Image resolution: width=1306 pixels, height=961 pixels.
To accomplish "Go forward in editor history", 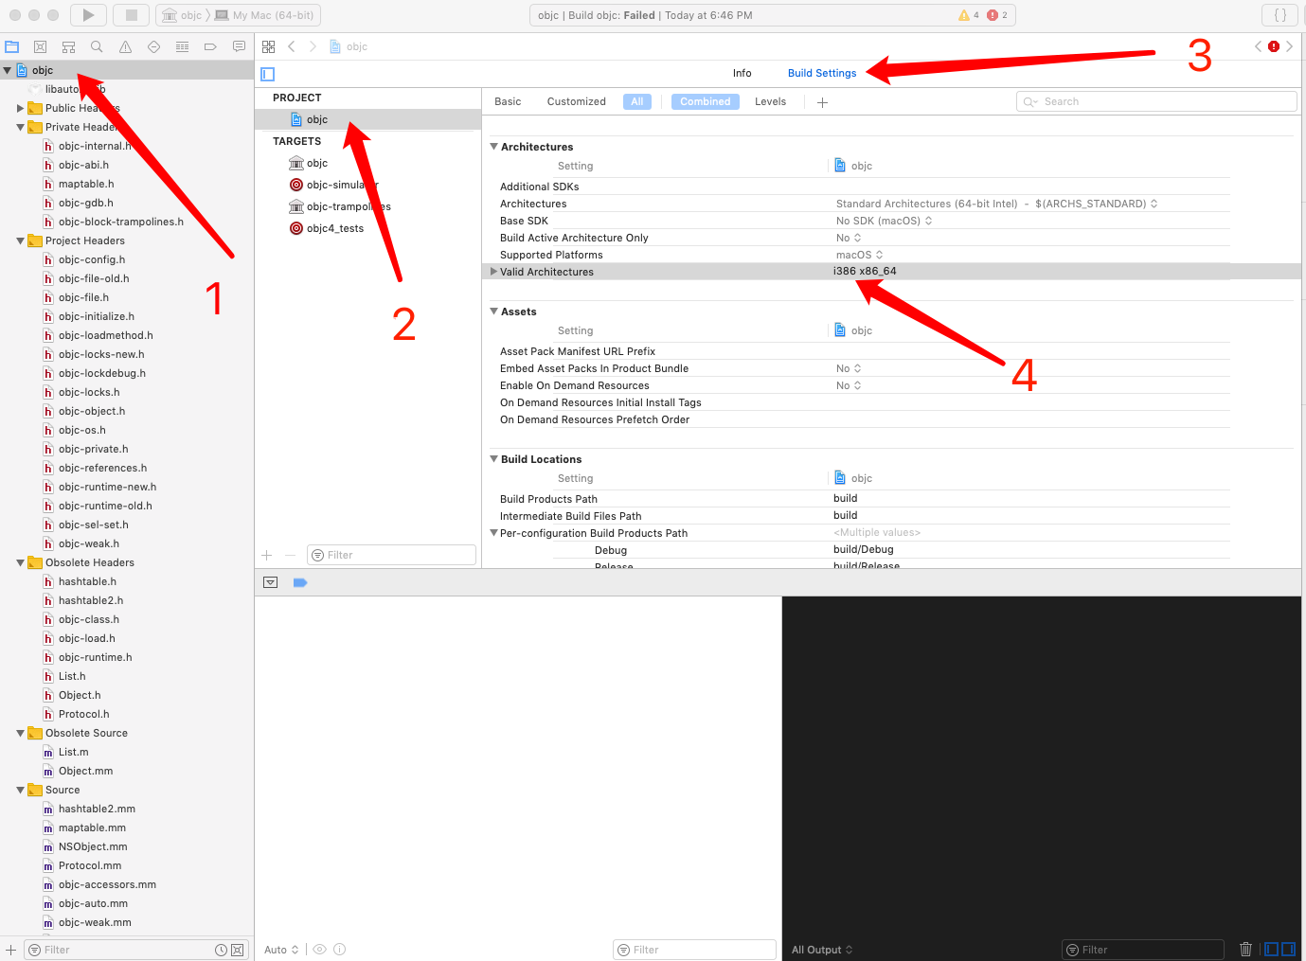I will [313, 46].
